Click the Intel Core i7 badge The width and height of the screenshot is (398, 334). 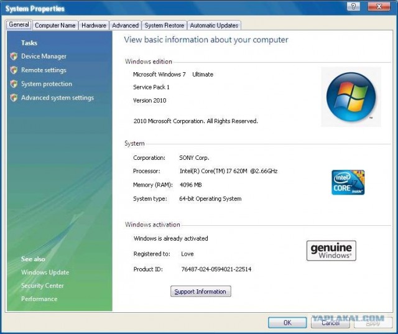tap(348, 182)
